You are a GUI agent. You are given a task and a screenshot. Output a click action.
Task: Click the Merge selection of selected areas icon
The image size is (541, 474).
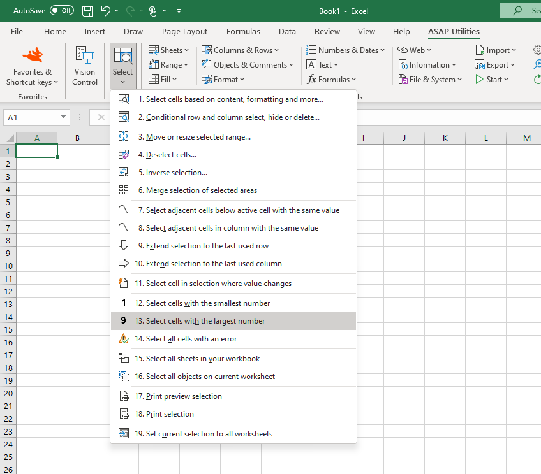click(124, 190)
